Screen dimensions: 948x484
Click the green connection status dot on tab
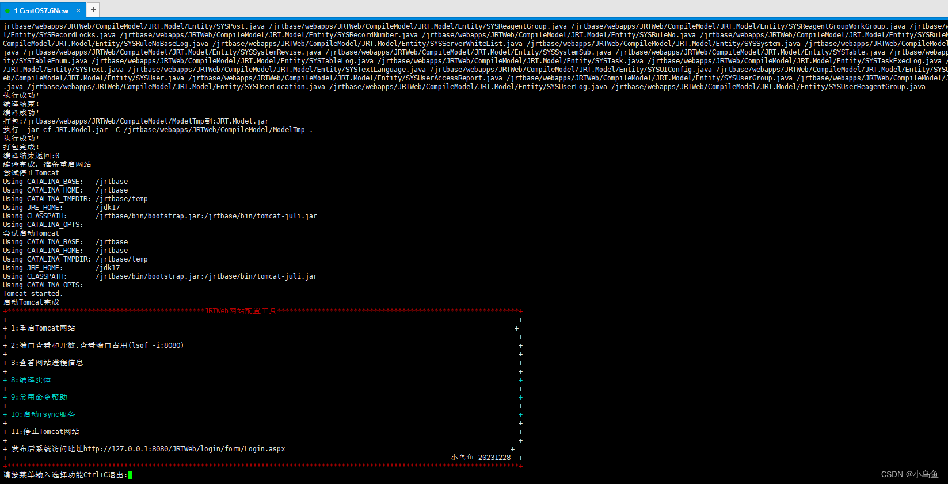(7, 11)
